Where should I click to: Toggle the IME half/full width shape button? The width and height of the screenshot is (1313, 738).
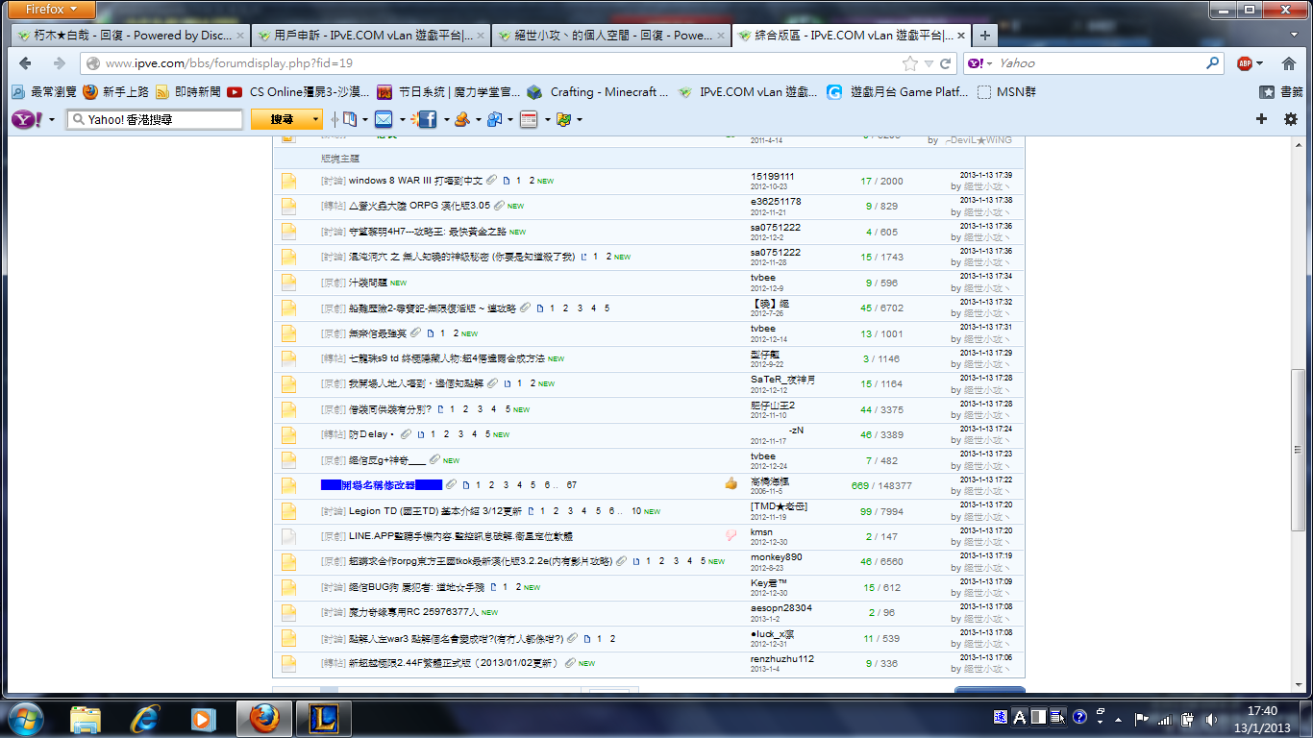[1037, 717]
